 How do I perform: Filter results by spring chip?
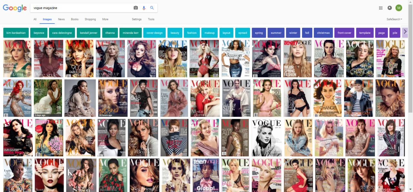(259, 33)
